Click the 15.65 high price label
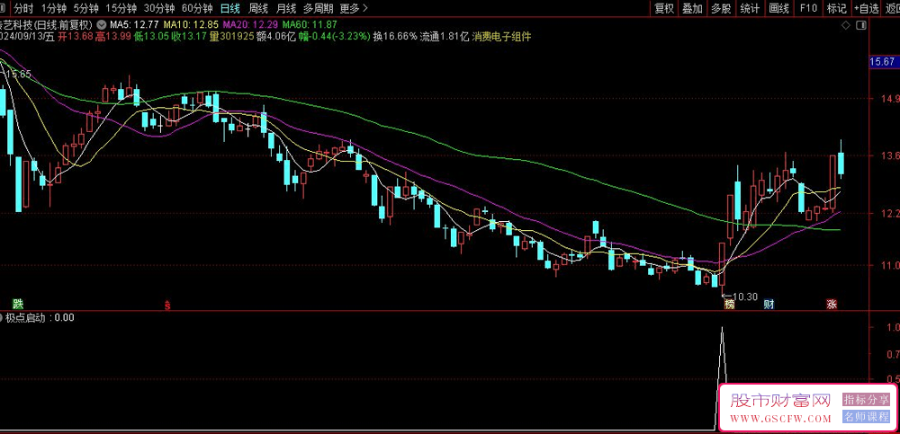Image resolution: width=900 pixels, height=434 pixels. pos(18,74)
